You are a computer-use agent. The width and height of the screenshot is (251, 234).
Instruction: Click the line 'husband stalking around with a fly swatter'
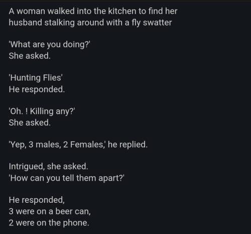[x=90, y=23]
